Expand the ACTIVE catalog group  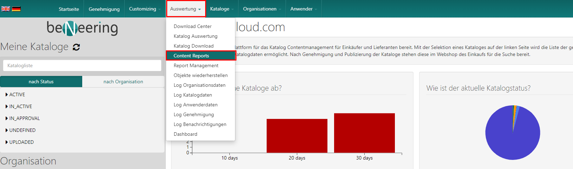(x=17, y=94)
